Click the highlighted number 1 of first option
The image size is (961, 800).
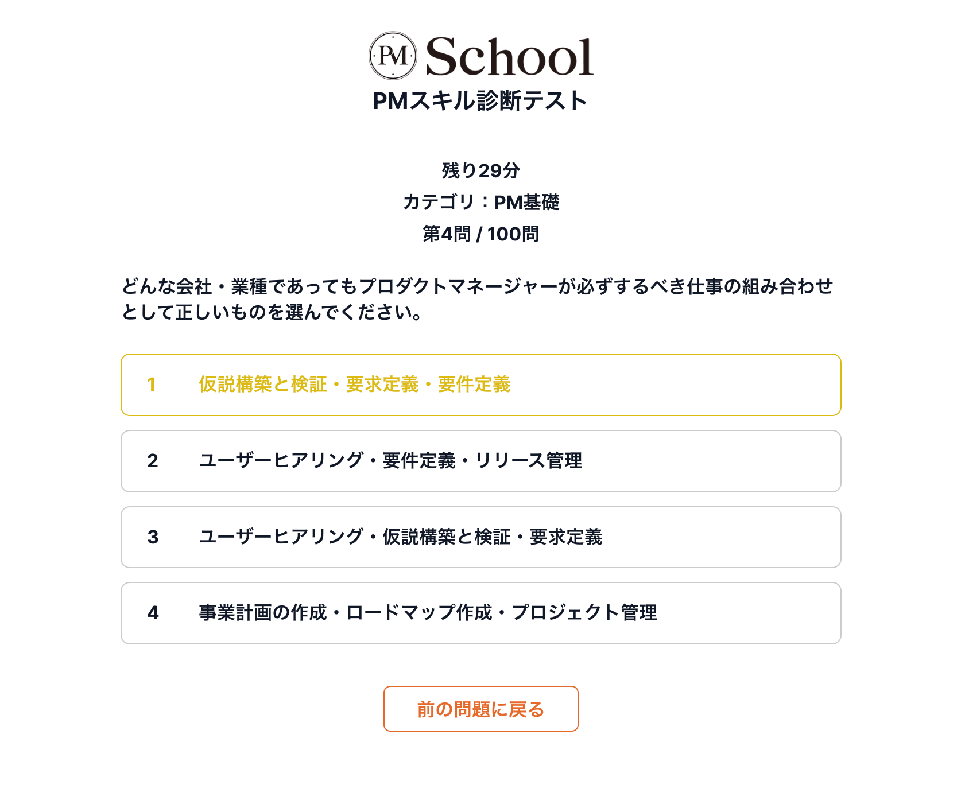point(152,385)
